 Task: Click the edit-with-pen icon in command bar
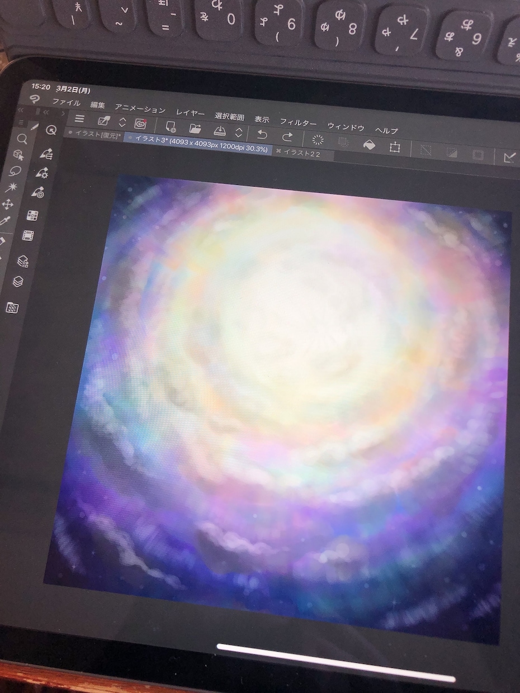coord(104,121)
